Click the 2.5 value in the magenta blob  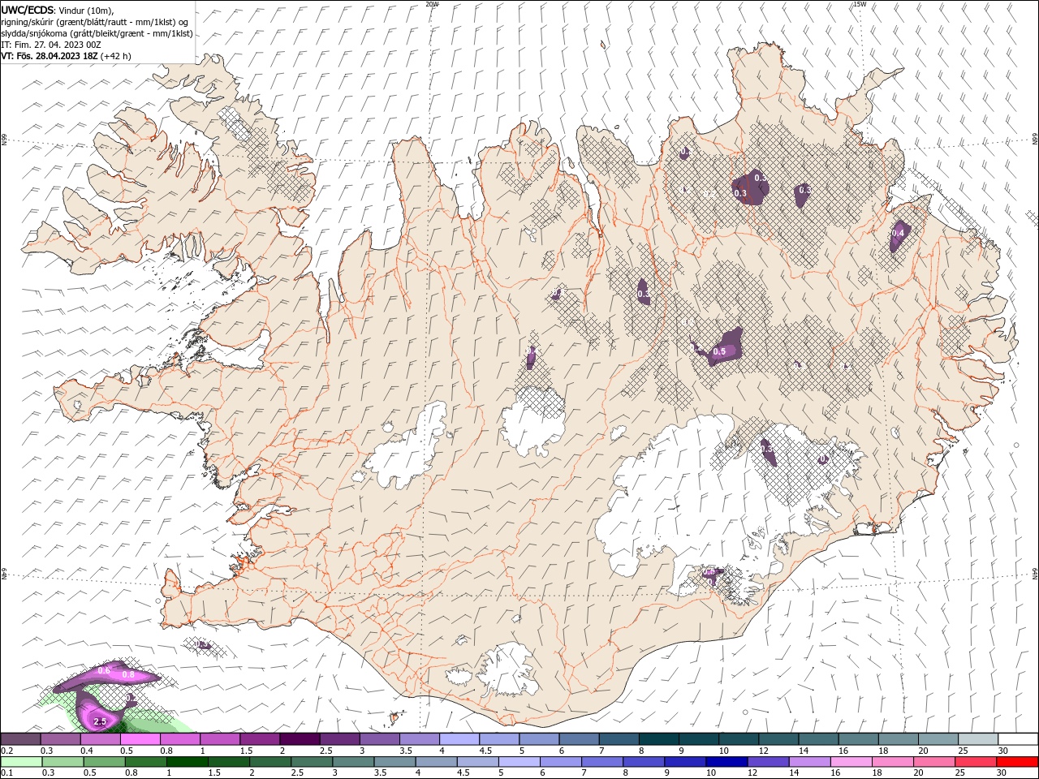(x=101, y=721)
